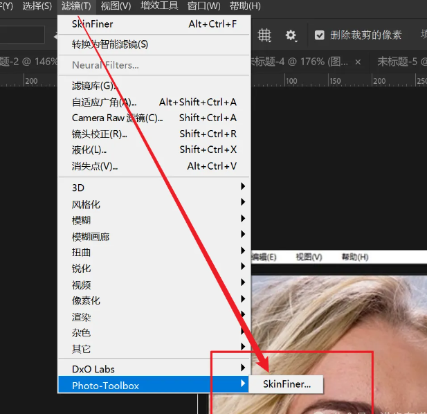Click the 增效工具 plugins menu
The image size is (427, 414).
[159, 6]
